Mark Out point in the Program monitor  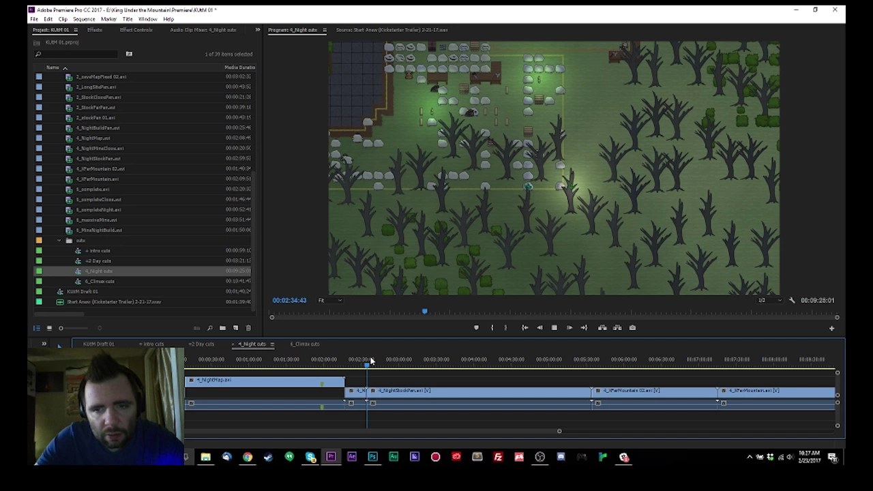[x=505, y=328]
